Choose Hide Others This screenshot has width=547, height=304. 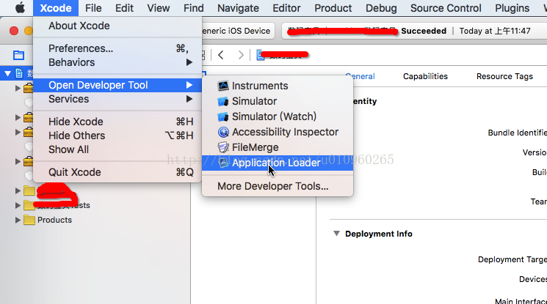tap(117, 136)
